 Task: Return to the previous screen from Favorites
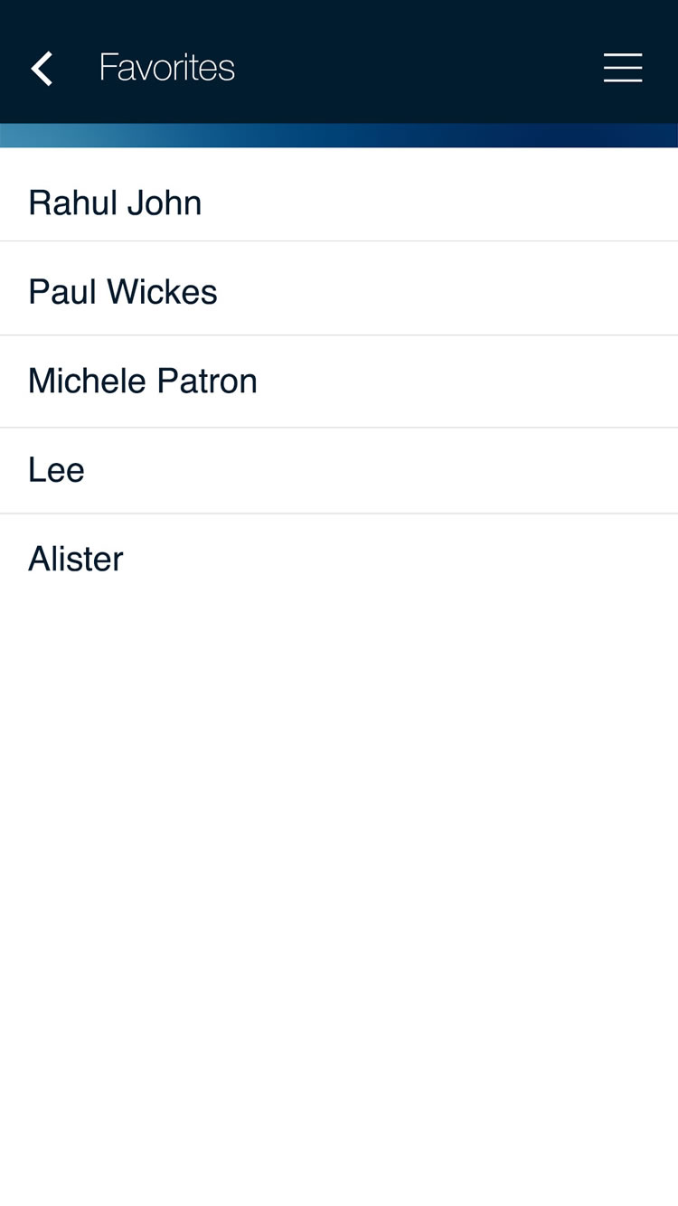pyautogui.click(x=42, y=68)
